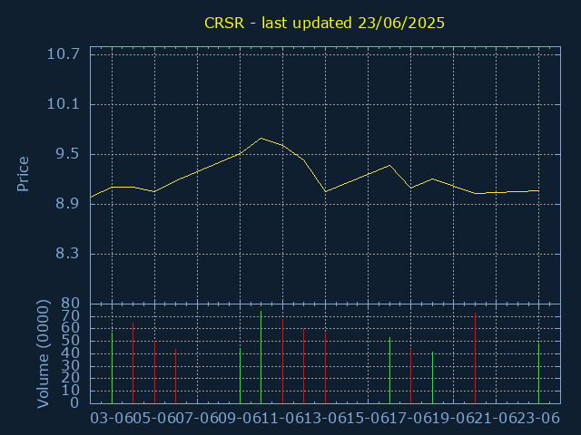Click the 0 volume tick label
This screenshot has width=581, height=435.
click(x=74, y=402)
